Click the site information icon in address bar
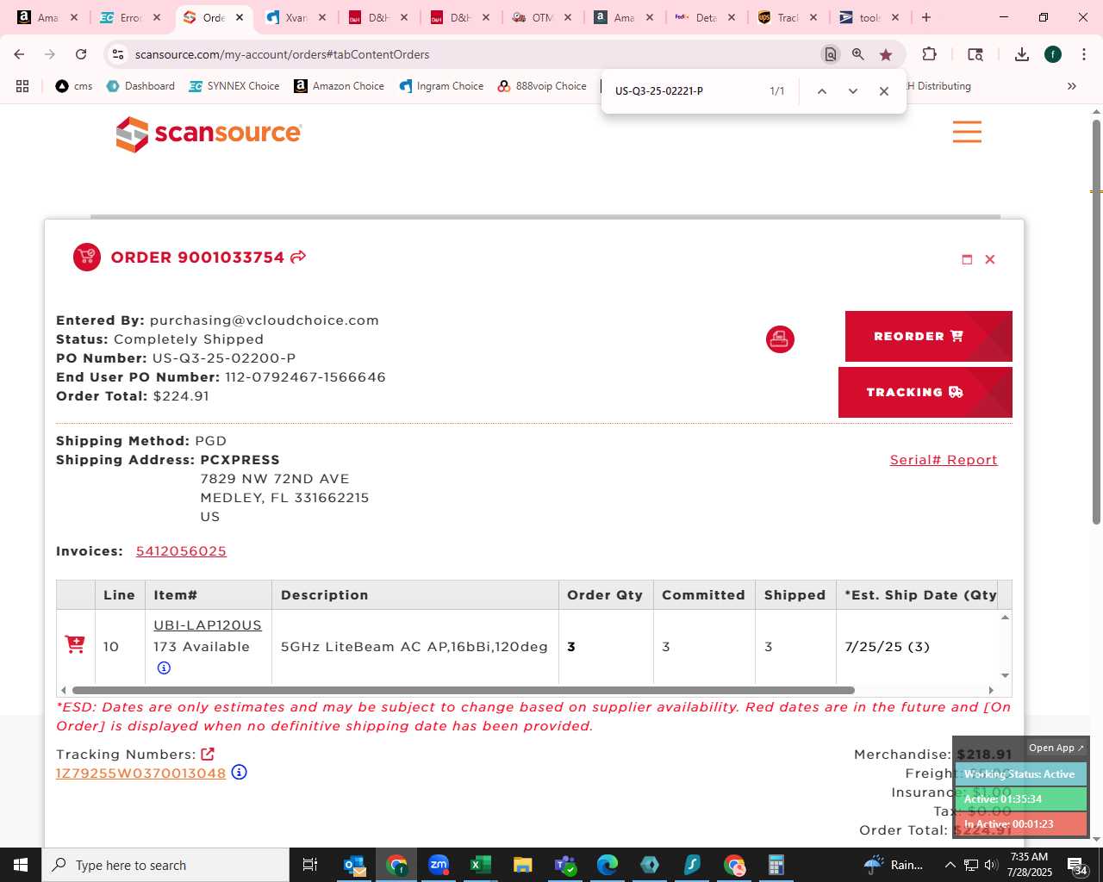Viewport: 1103px width, 882px height. pyautogui.click(x=118, y=54)
